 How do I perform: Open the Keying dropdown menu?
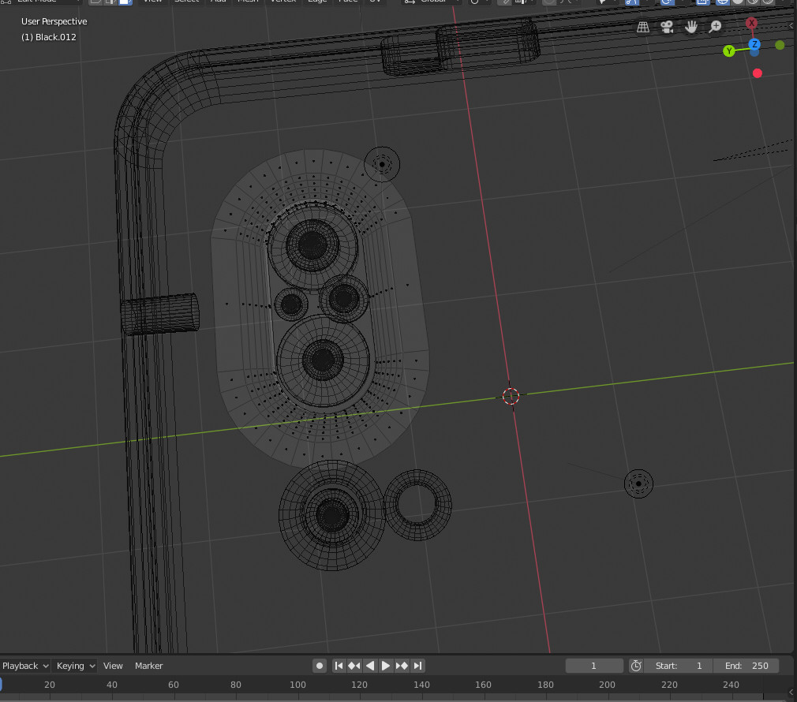click(x=73, y=665)
